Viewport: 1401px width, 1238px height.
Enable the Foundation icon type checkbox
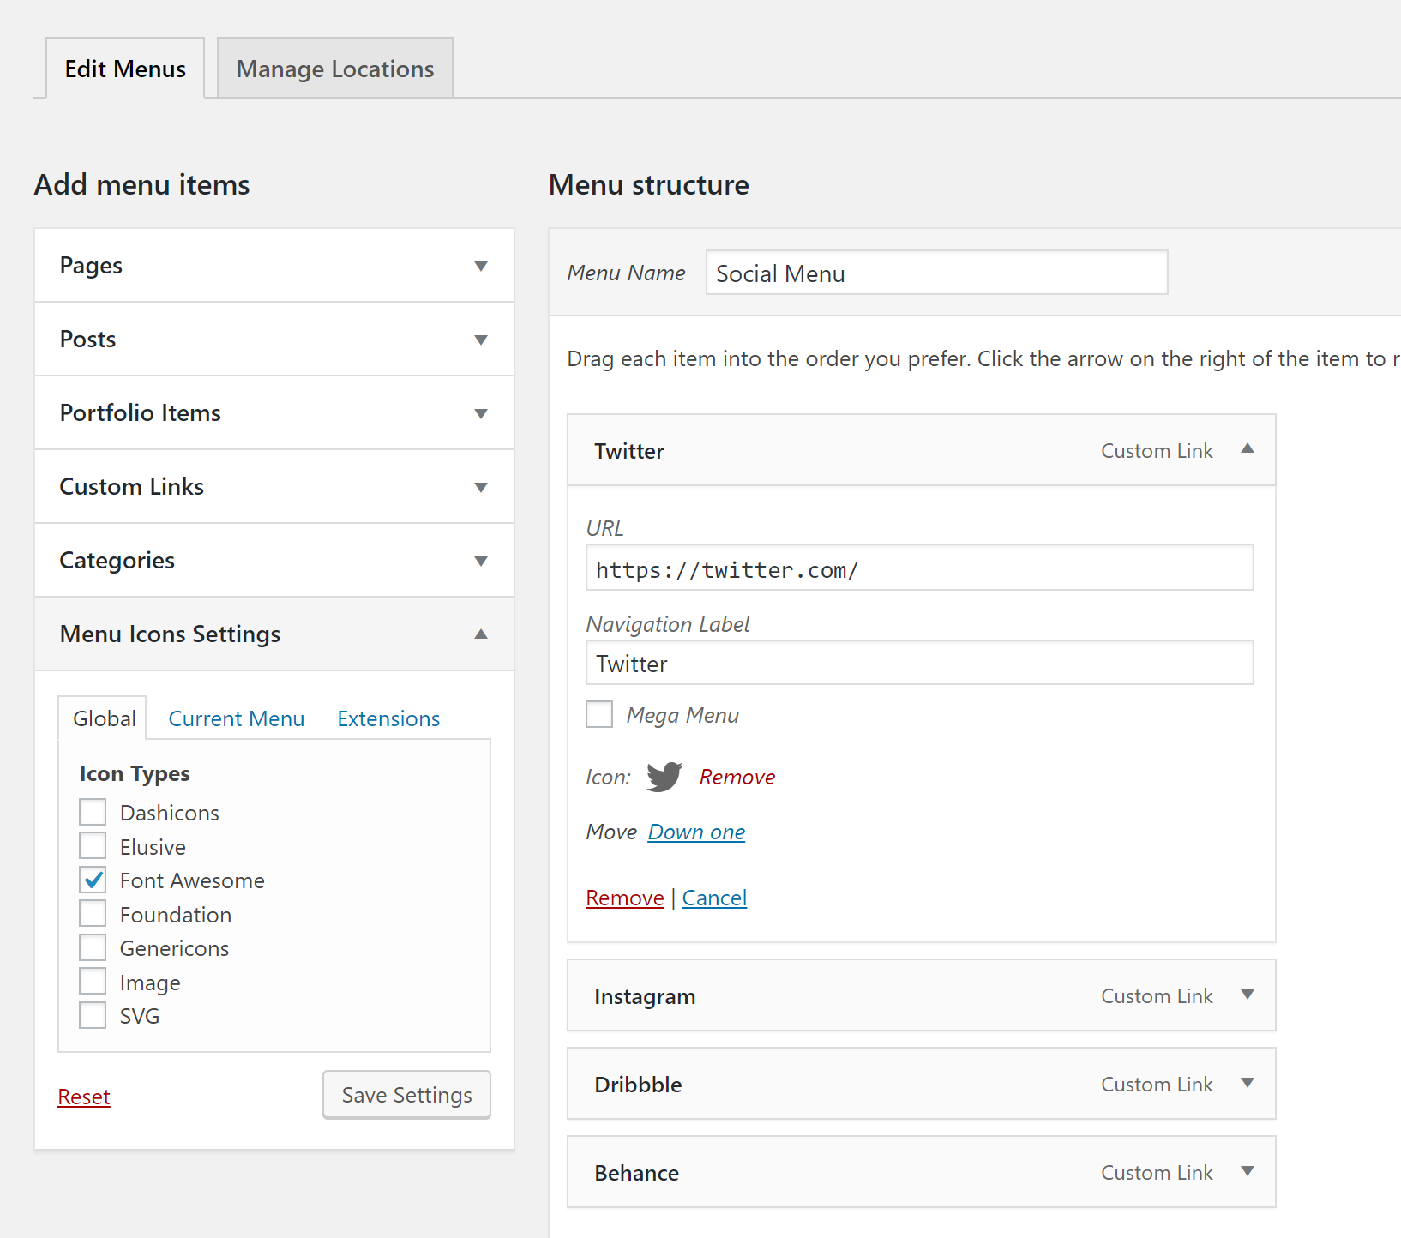point(93,914)
